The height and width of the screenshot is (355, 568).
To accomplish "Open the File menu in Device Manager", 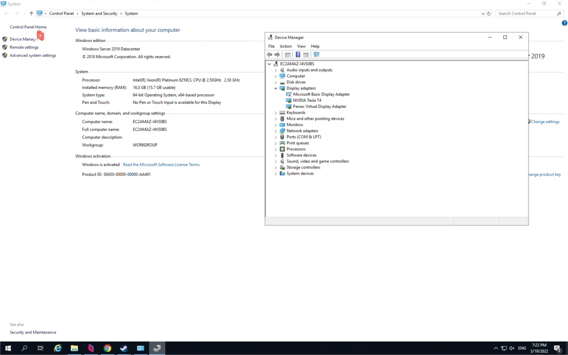I will click(271, 46).
